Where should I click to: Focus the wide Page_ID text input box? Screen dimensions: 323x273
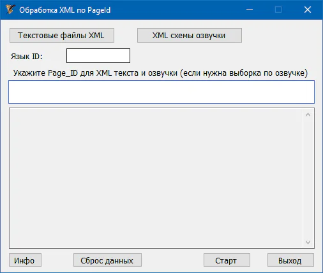pos(161,92)
